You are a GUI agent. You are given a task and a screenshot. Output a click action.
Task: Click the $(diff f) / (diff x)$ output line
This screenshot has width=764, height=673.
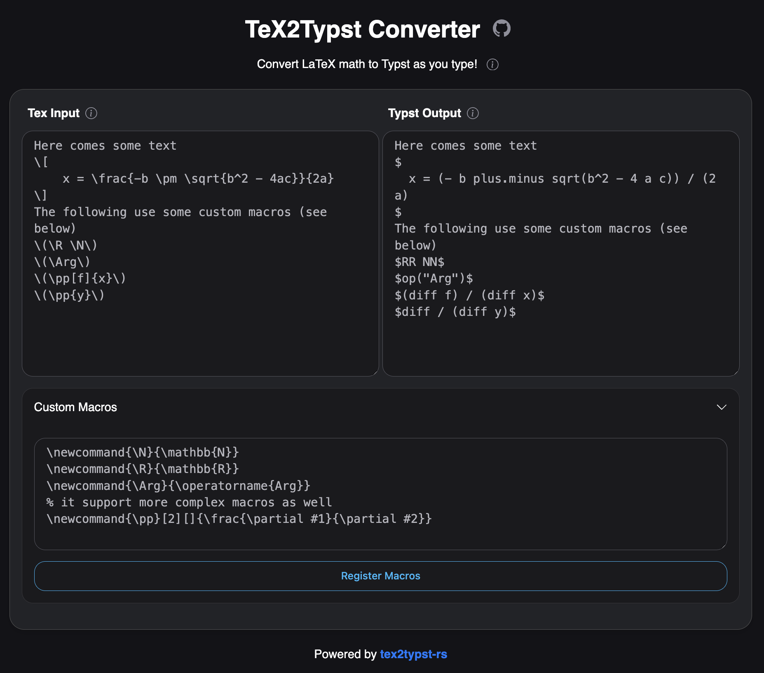point(470,295)
